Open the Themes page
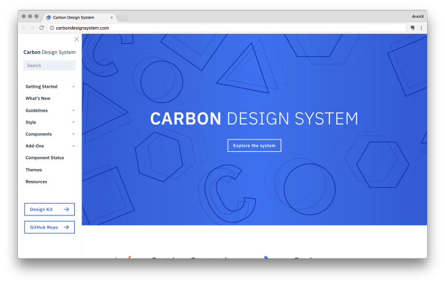Screen dimensions: 445x284 point(34,170)
